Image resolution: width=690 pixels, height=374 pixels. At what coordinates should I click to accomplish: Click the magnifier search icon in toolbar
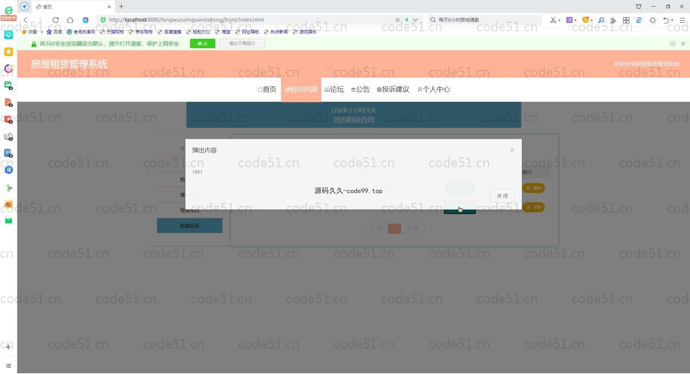click(601, 20)
